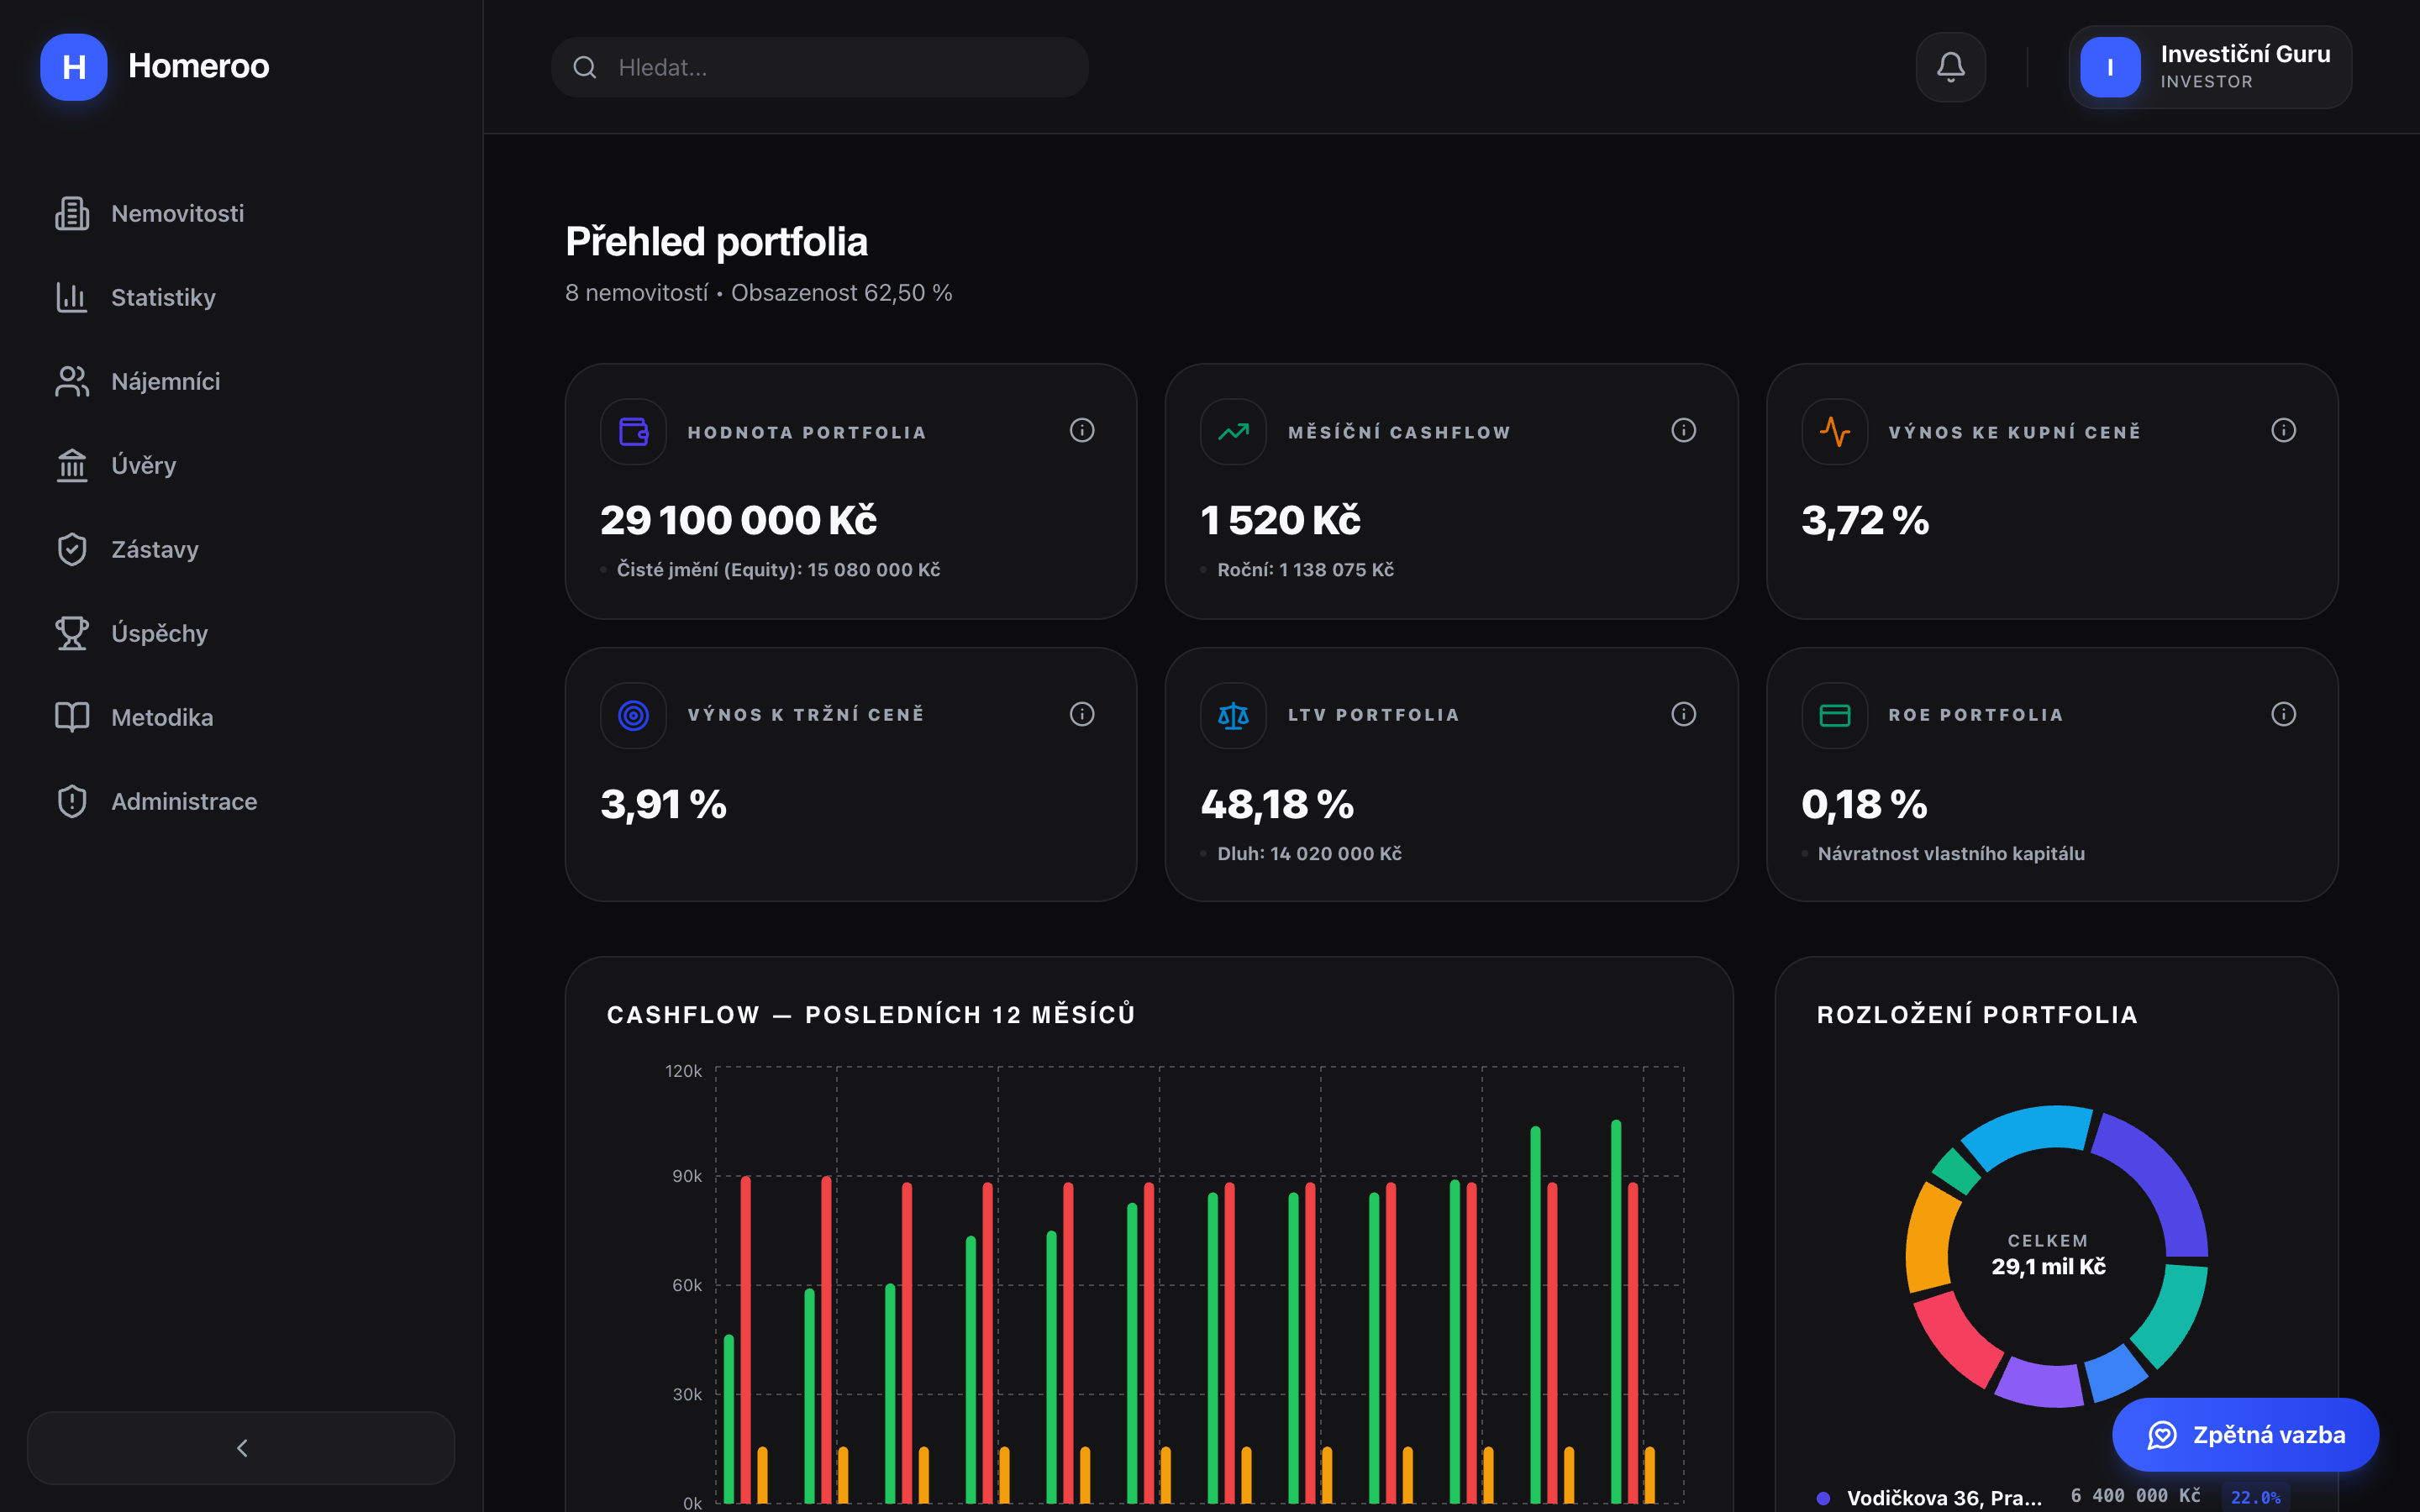Click the Homeroo H logo icon

click(x=73, y=67)
